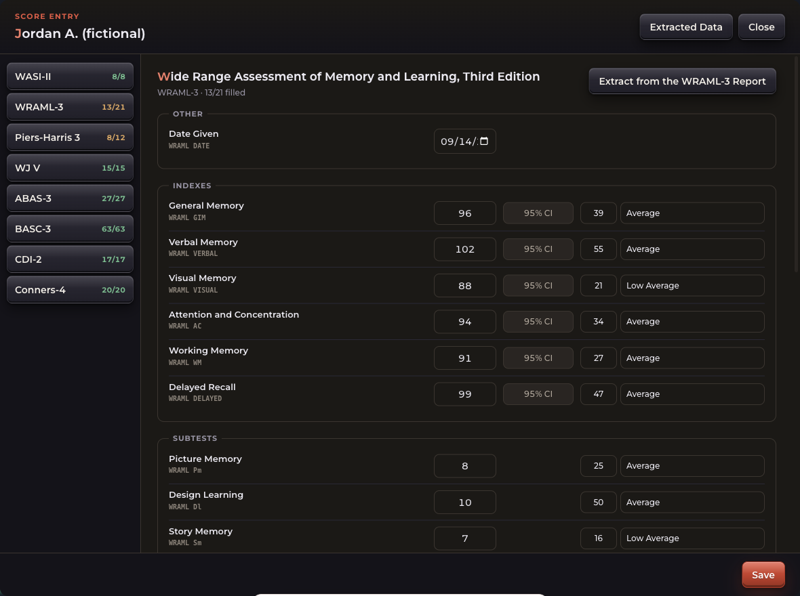Close the score entry dialog
This screenshot has height=596, width=800.
[761, 27]
